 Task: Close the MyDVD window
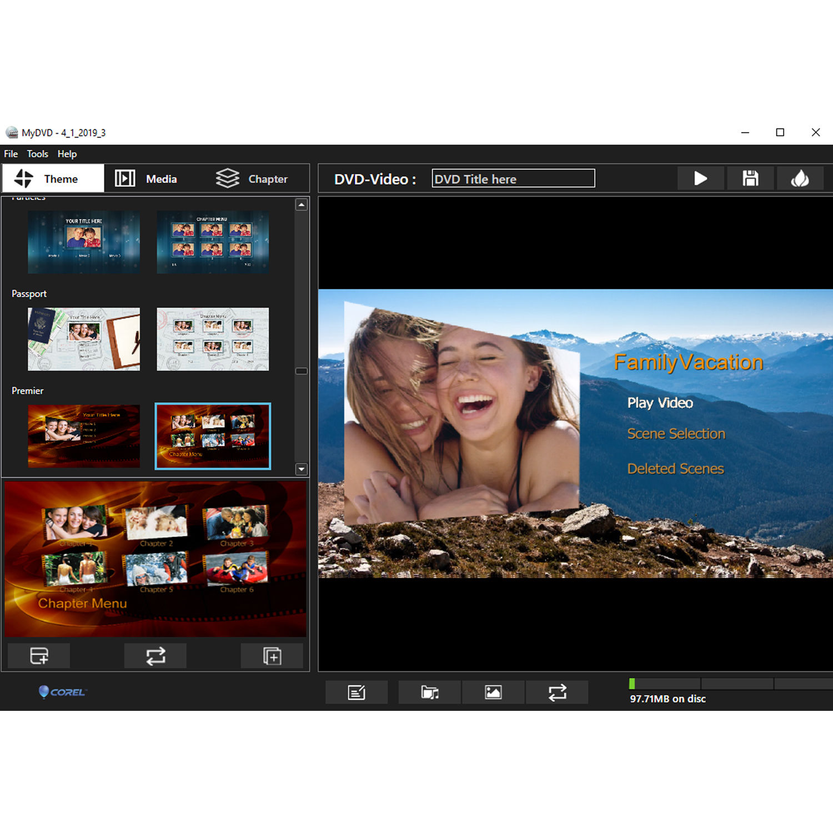[815, 133]
